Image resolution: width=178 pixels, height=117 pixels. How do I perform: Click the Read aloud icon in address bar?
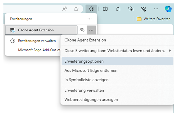pos(65,9)
